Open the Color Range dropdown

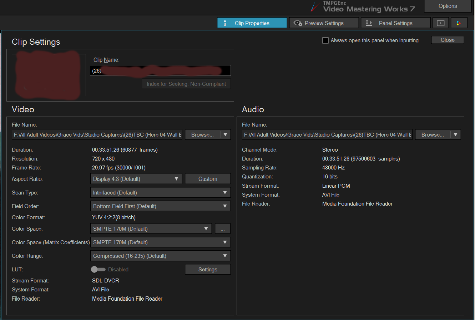point(160,256)
